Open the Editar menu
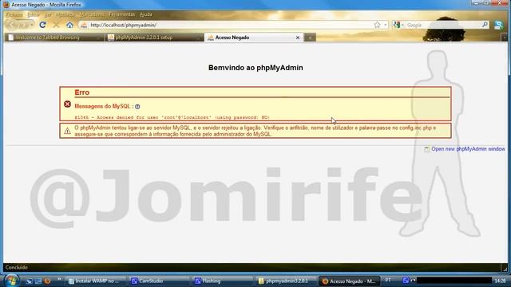This screenshot has width=511, height=287. pos(34,14)
